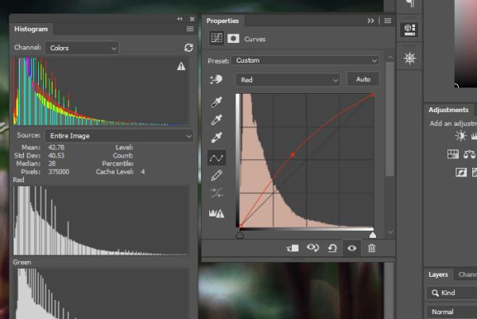This screenshot has height=319, width=477.
Task: Expand Properties panel with double chevron
Action: (370, 21)
